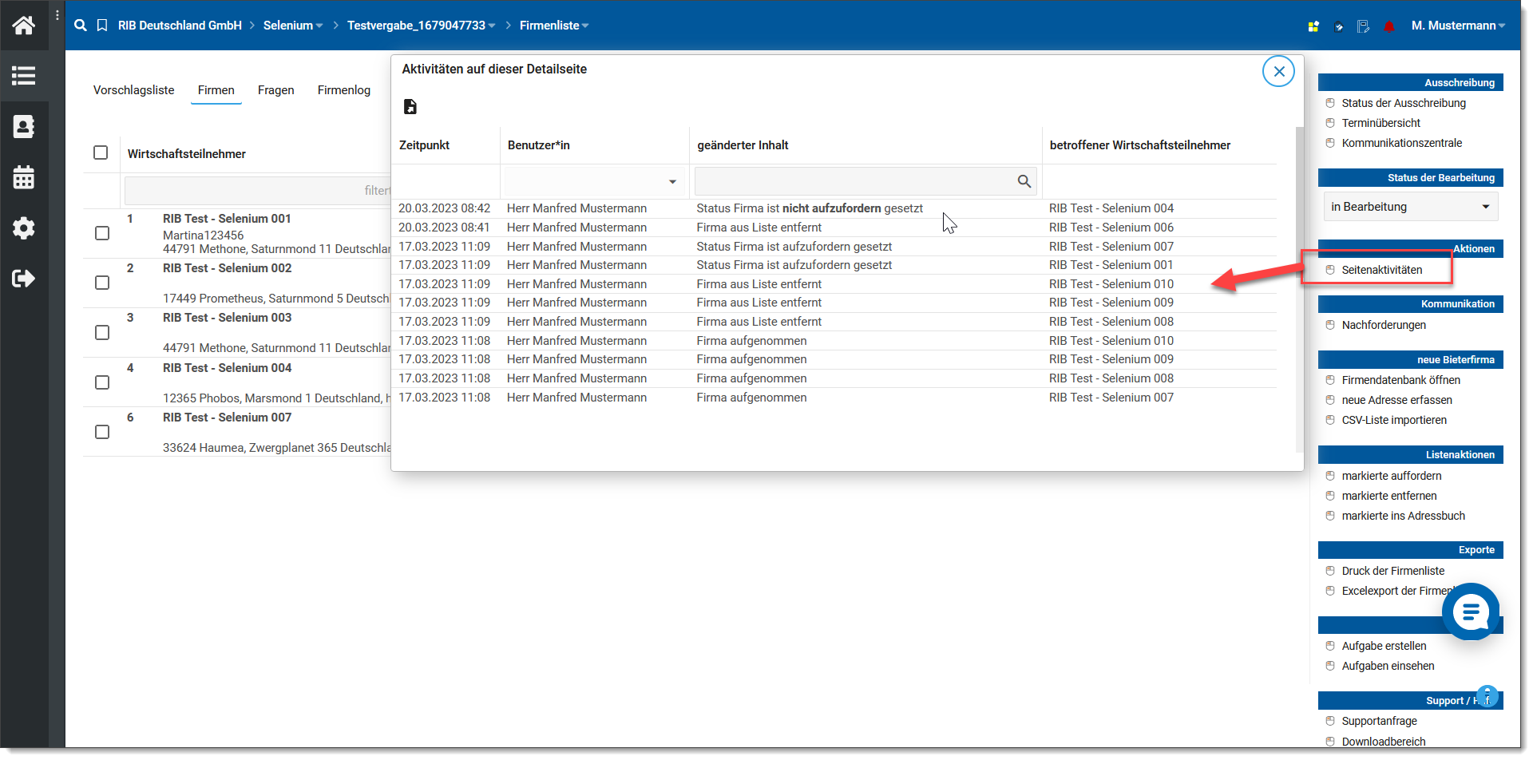
Task: Click icon before Druck der Firmenliste
Action: (1330, 571)
